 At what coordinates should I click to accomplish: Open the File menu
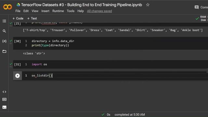pos(18,11)
